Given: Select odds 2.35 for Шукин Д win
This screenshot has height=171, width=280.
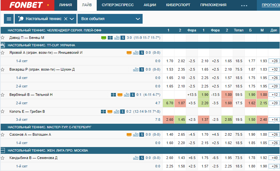Looking at the screenshot, I should pos(180,69).
